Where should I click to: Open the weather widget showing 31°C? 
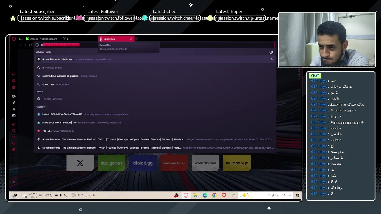[x=83, y=195]
